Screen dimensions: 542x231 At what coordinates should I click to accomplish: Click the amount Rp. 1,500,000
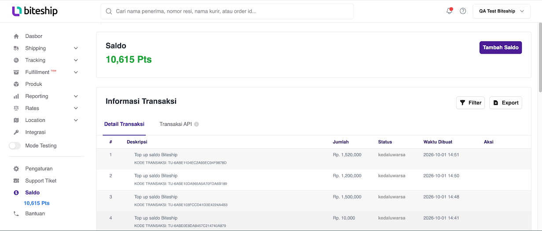coord(347,197)
